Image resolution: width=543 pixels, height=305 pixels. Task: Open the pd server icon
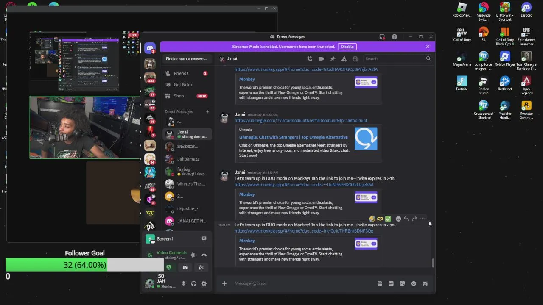150,226
